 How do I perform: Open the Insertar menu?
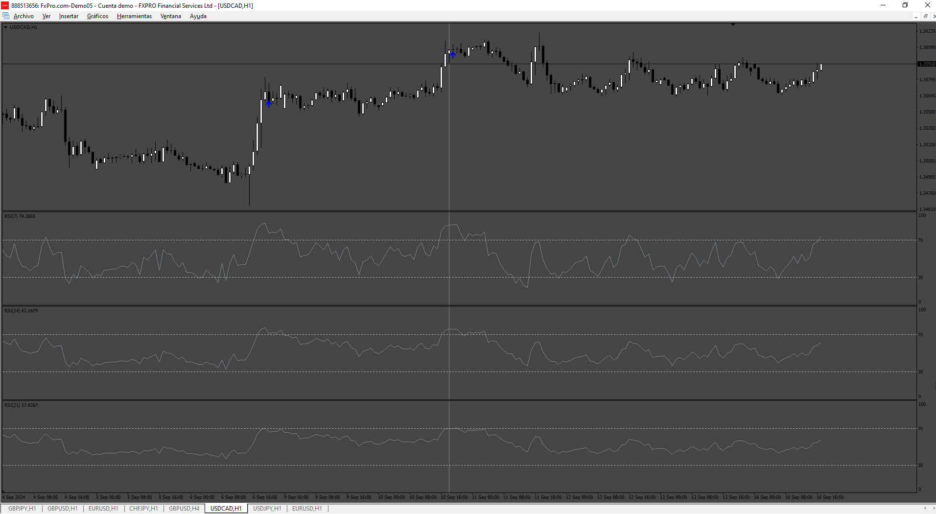pyautogui.click(x=69, y=16)
